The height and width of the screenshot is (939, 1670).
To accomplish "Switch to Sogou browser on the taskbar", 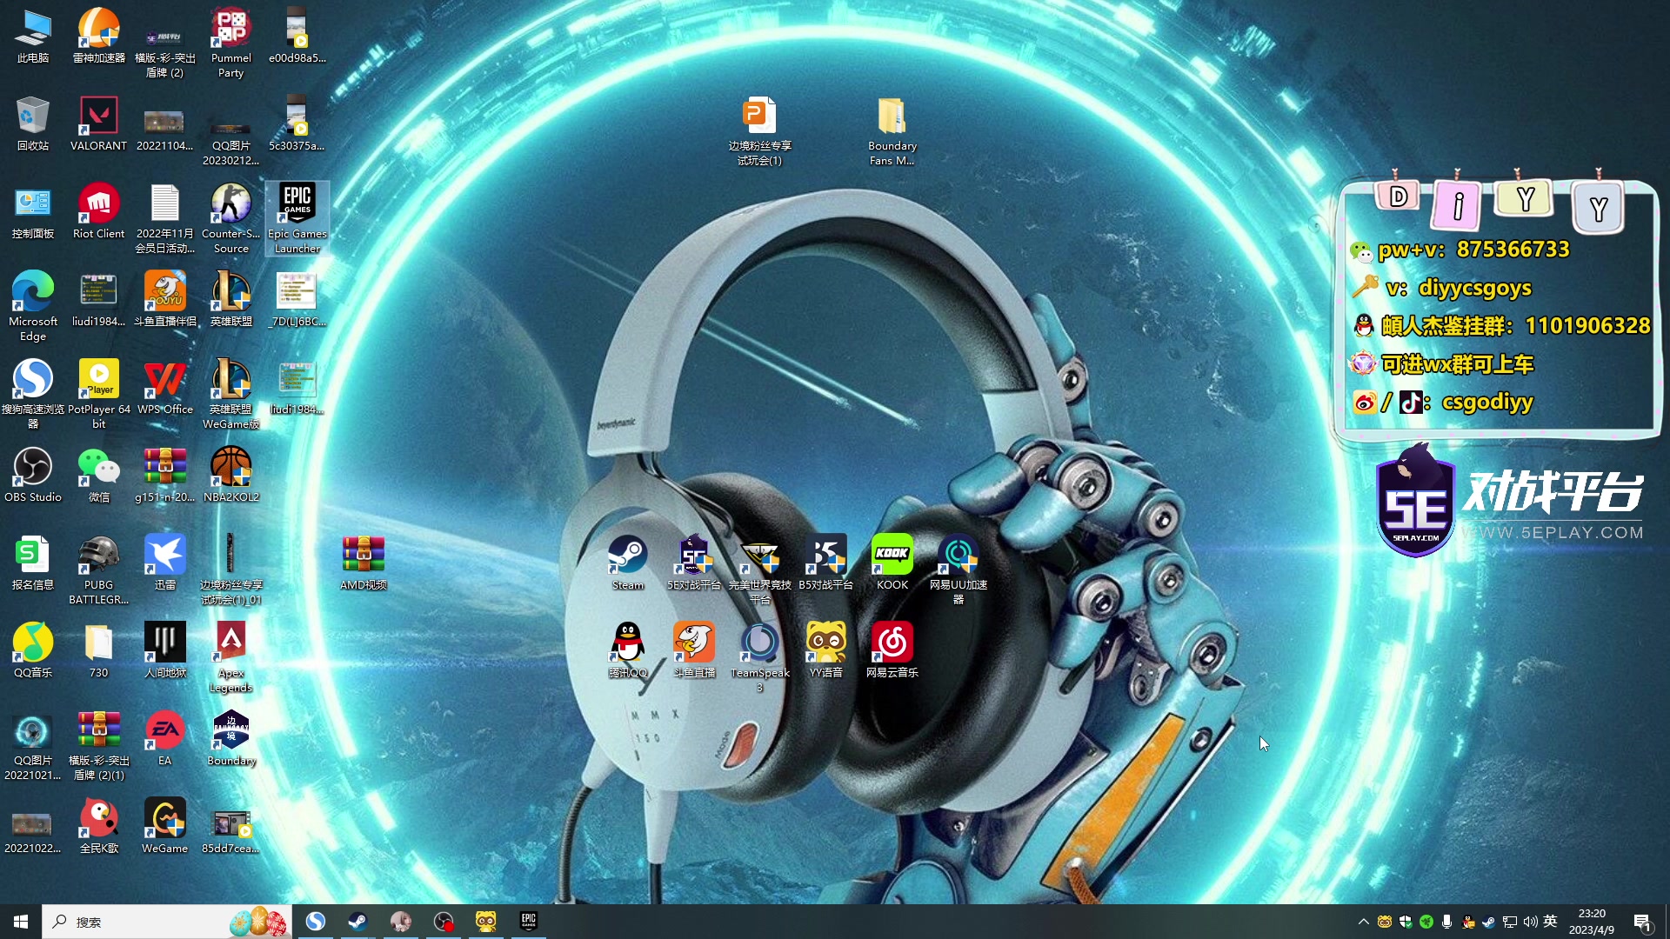I will pyautogui.click(x=315, y=922).
